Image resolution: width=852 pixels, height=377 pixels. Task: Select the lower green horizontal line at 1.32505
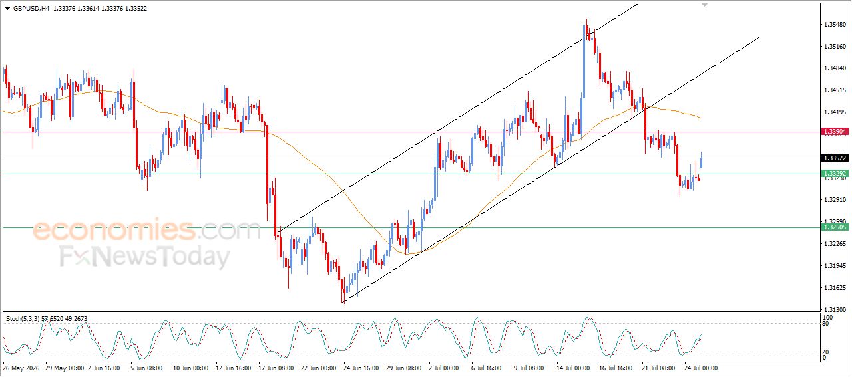click(x=411, y=227)
